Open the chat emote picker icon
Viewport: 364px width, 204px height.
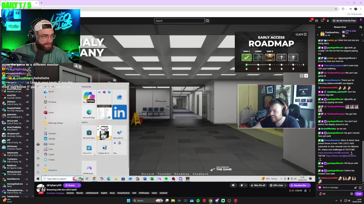[x=360, y=188]
